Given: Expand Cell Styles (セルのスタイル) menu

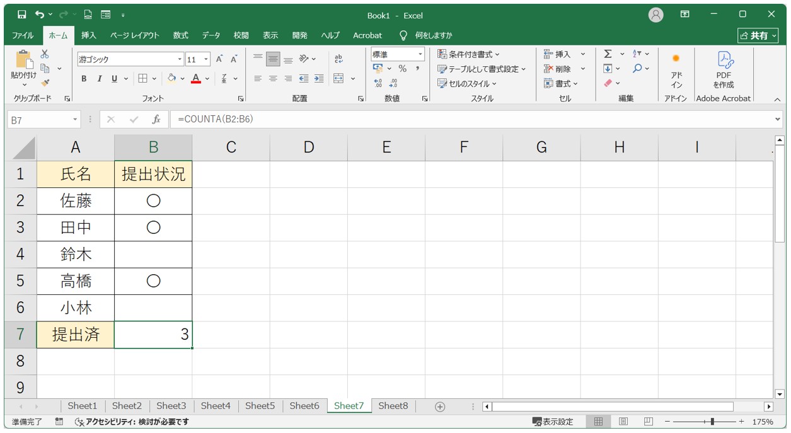Looking at the screenshot, I should click(467, 83).
